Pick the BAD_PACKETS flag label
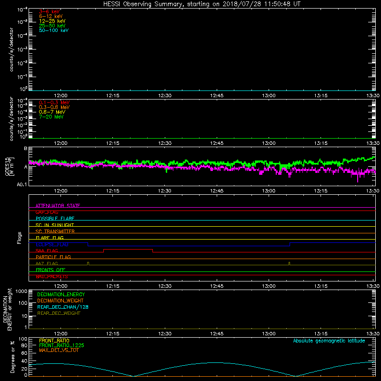 point(51,277)
